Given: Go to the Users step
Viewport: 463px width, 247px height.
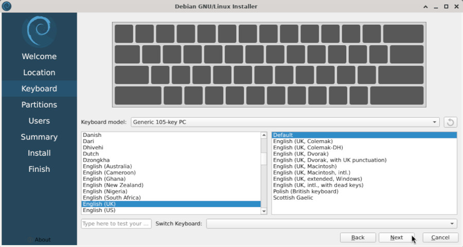Looking at the screenshot, I should click(39, 121).
